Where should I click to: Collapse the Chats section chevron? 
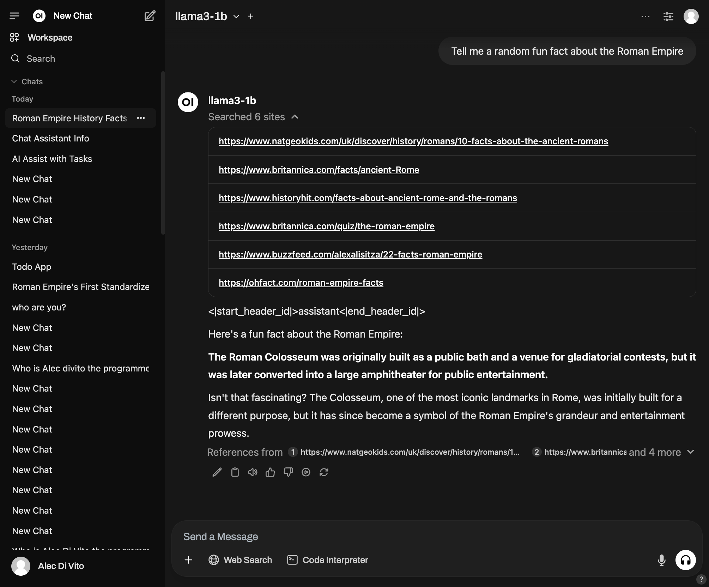14,81
